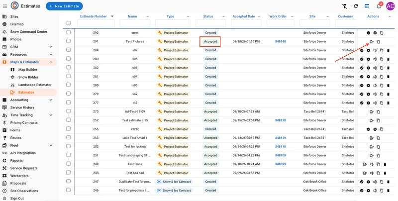This screenshot has height=201, width=398.
Task: Reject estimate 292 with its X icon
Action: click(x=375, y=33)
